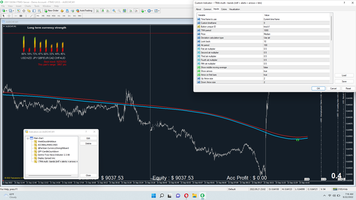356x200 pixels.
Task: Switch to bar chart icon
Action: pyautogui.click(x=97, y=11)
